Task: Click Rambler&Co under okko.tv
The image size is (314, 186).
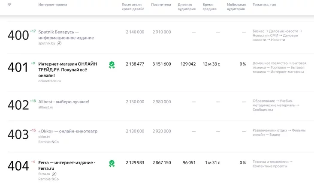Action: [x=48, y=142]
